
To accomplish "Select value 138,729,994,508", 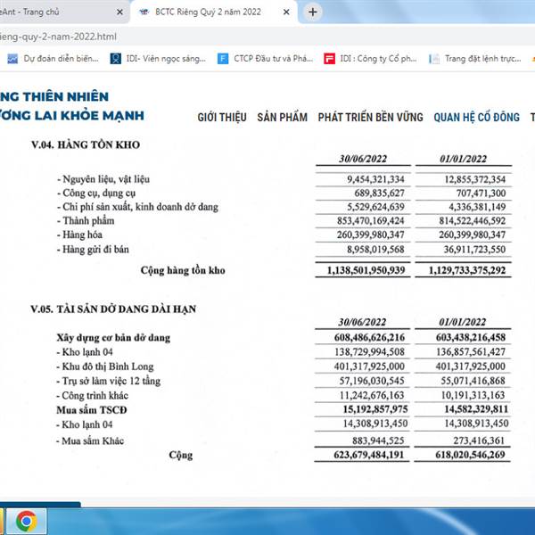I will [369, 352].
